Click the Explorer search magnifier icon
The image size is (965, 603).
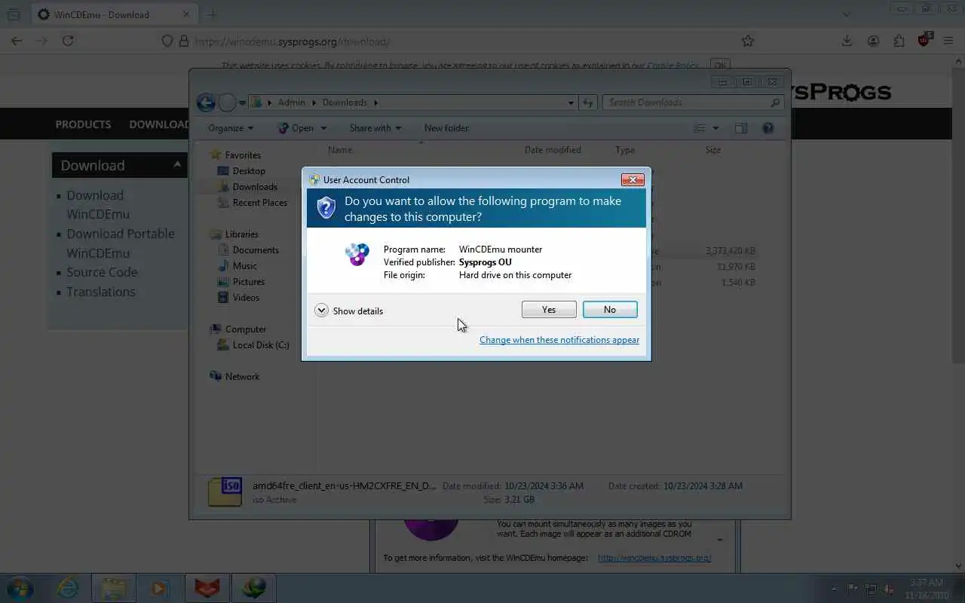point(774,103)
